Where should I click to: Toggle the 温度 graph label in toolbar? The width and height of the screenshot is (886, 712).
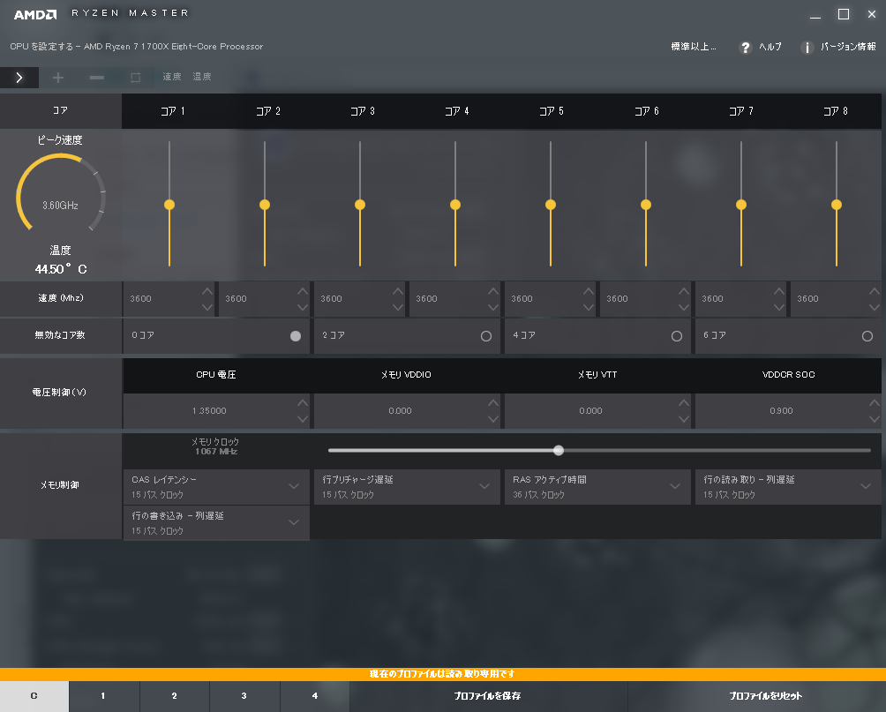pyautogui.click(x=202, y=77)
